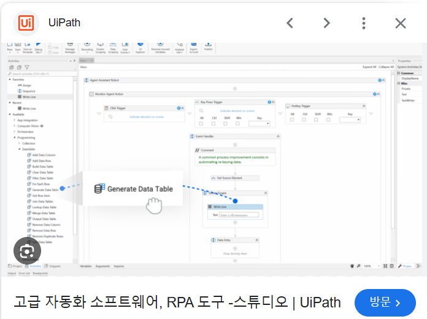Expand the App Integration tree node
Image resolution: width=427 pixels, height=319 pixels.
[15, 120]
